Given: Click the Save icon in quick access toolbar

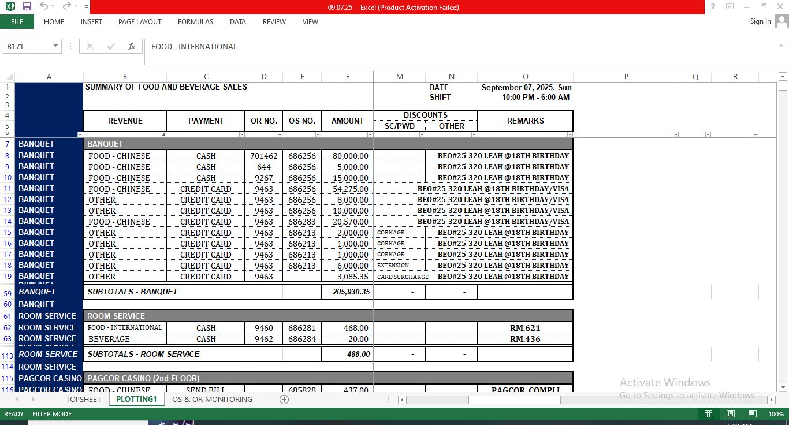Looking at the screenshot, I should tap(27, 6).
